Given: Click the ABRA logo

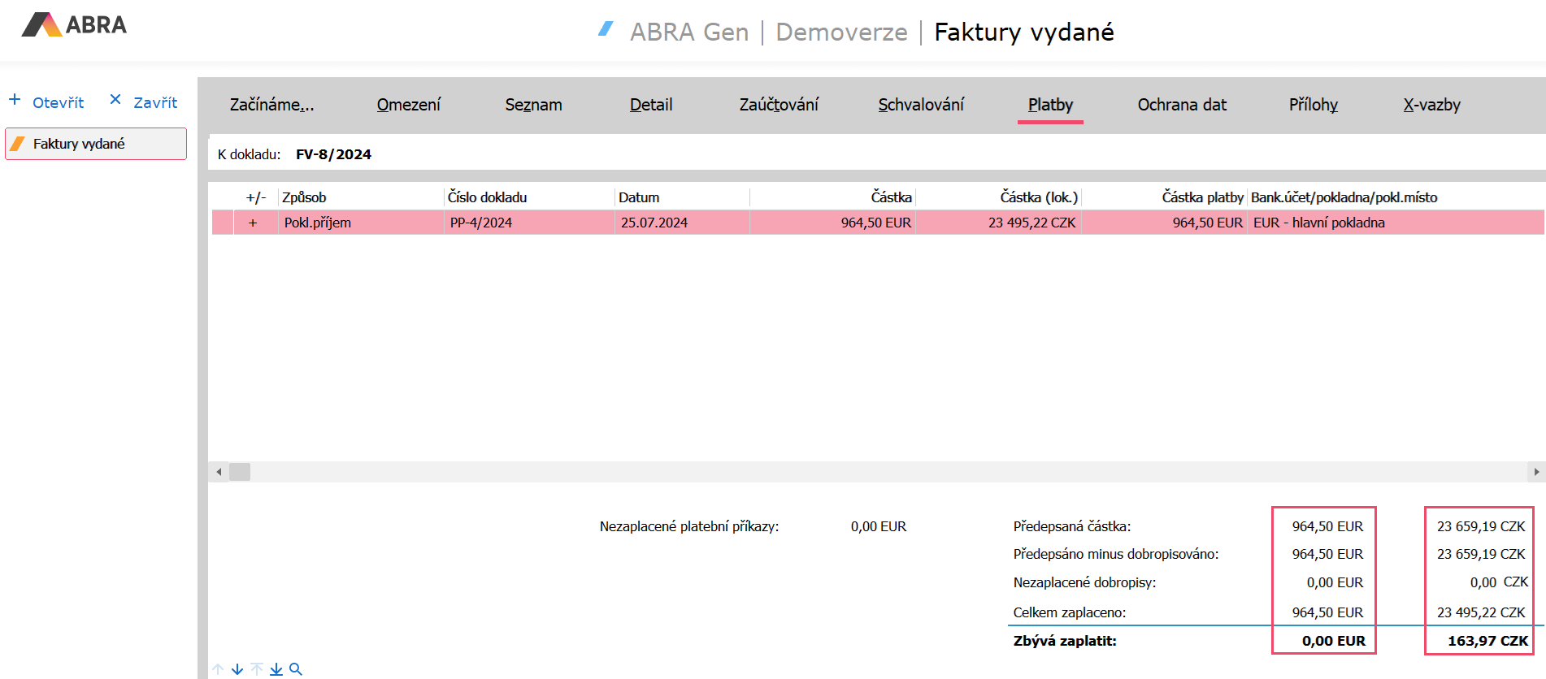Looking at the screenshot, I should pos(74,25).
